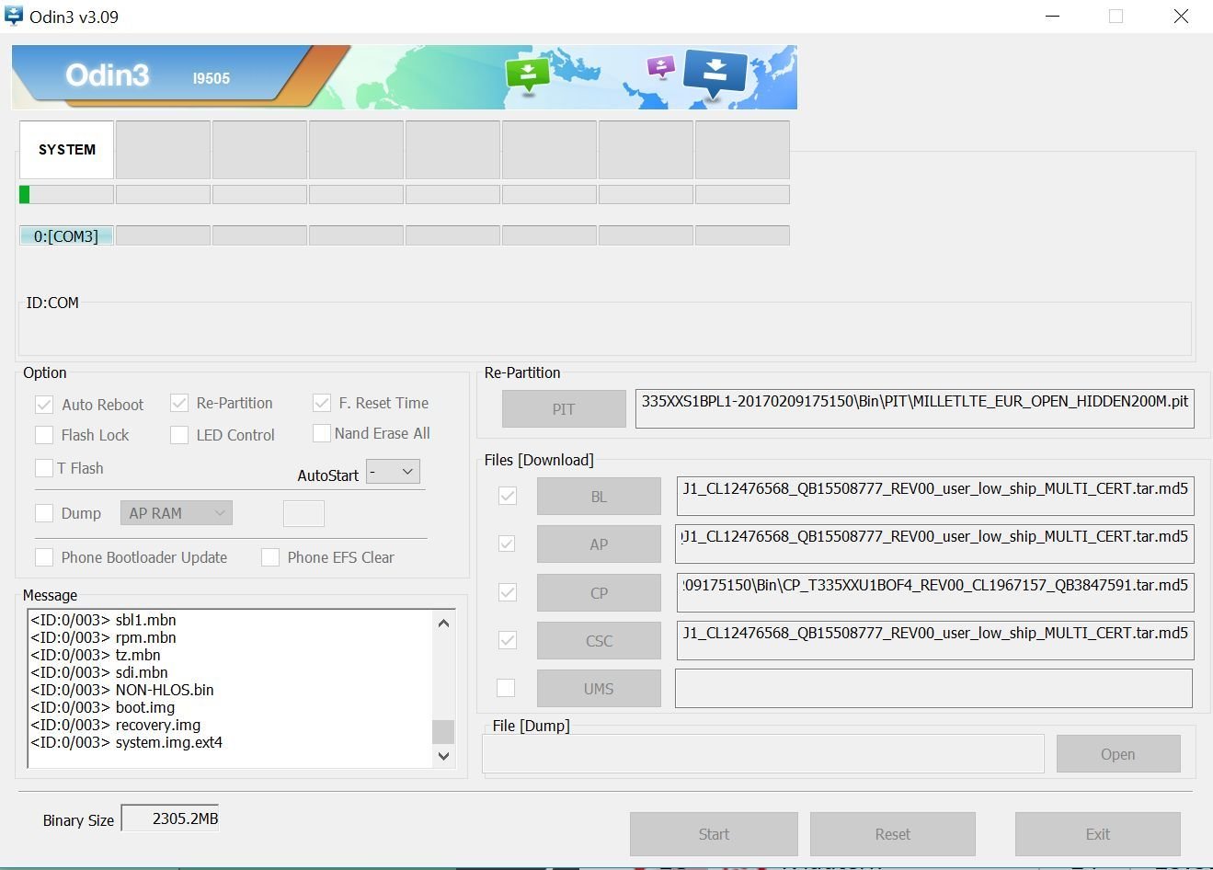Click the CP file button

coord(599,593)
